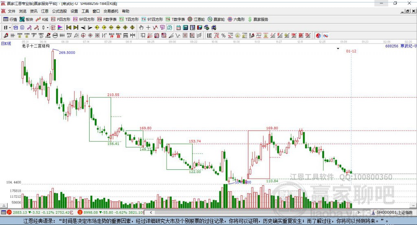Select the red pencil drawing tool
The width and height of the screenshot is (417, 225).
pyautogui.click(x=6, y=36)
